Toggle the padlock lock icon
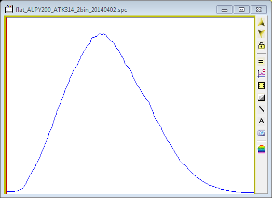The image size is (272, 198). point(262,45)
